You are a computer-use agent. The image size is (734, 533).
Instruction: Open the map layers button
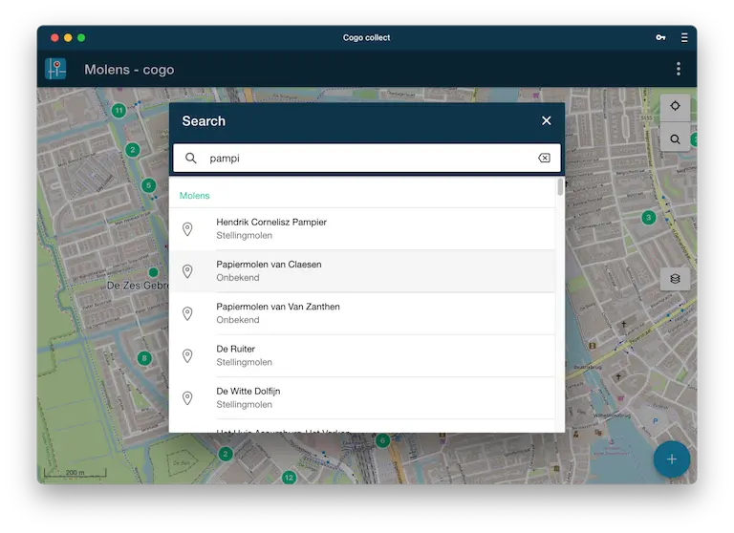pyautogui.click(x=675, y=279)
